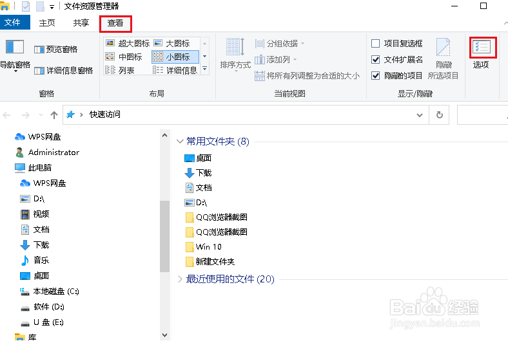Open the 文件 menu tab

tap(15, 23)
